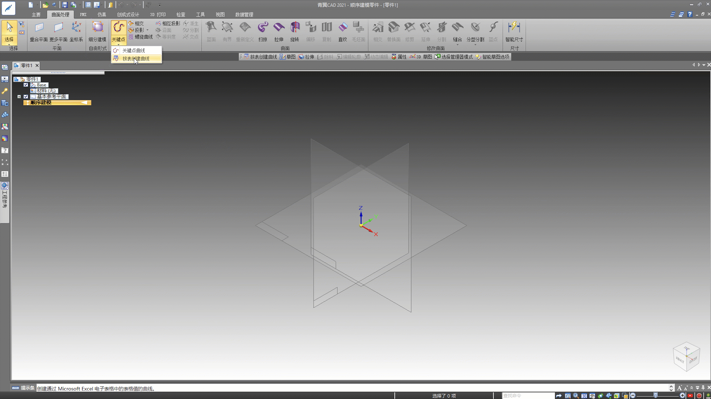Click the application logo button
The width and height of the screenshot is (711, 399).
[x=8, y=8]
